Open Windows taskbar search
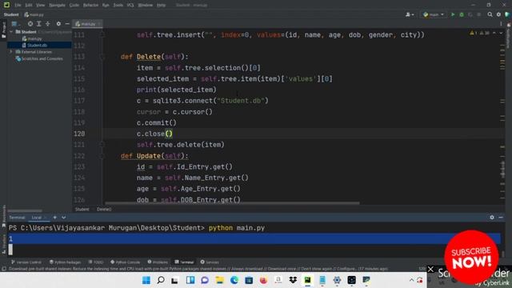This screenshot has height=288, width=512. pos(161,280)
